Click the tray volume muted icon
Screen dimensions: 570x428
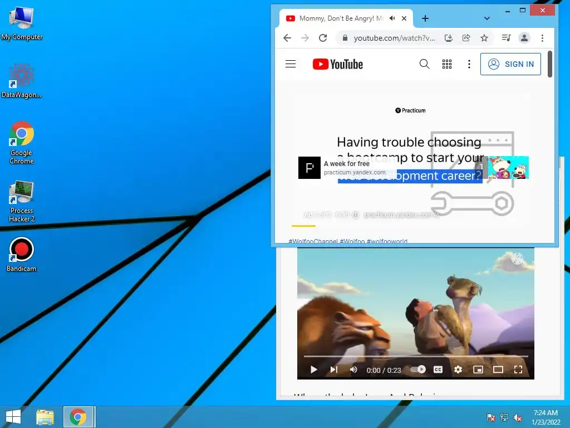(518, 417)
